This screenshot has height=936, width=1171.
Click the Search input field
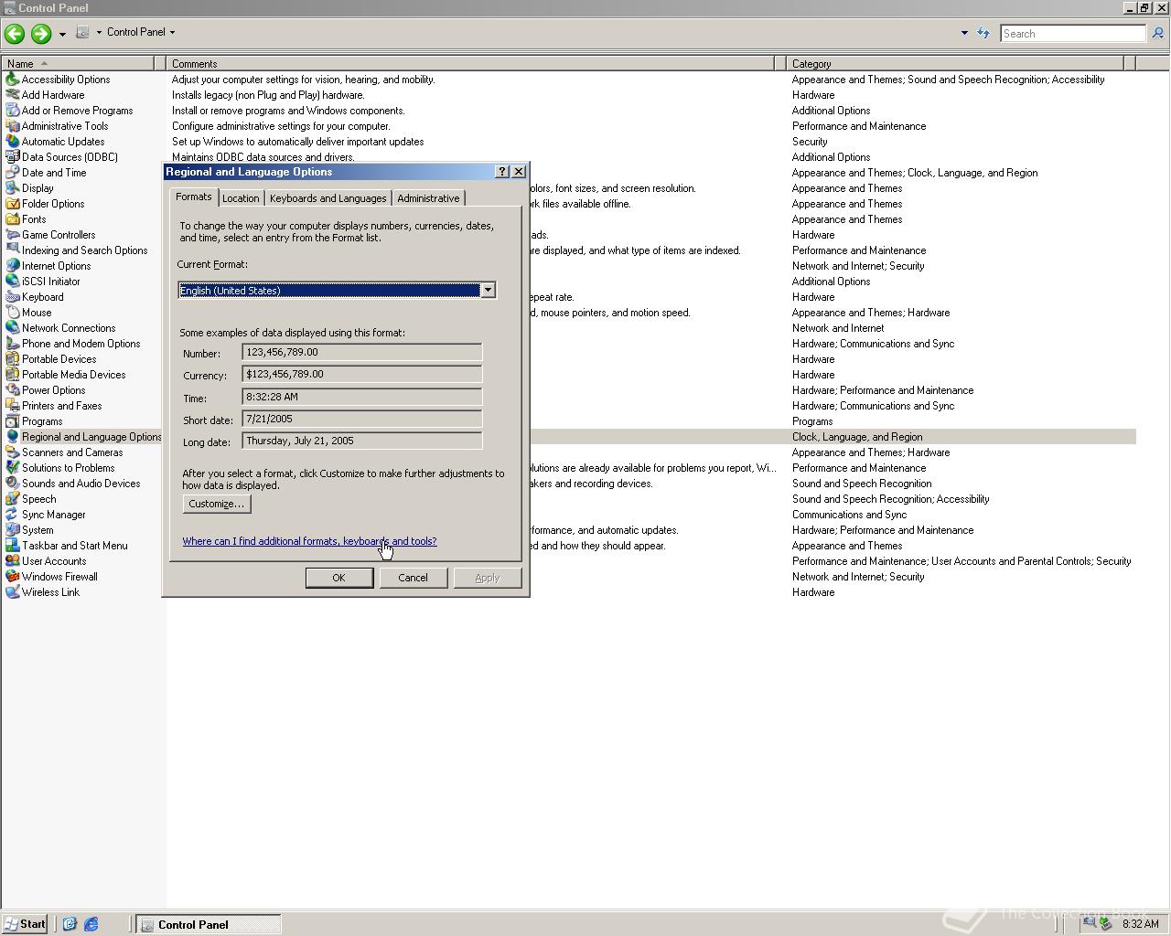tap(1072, 33)
